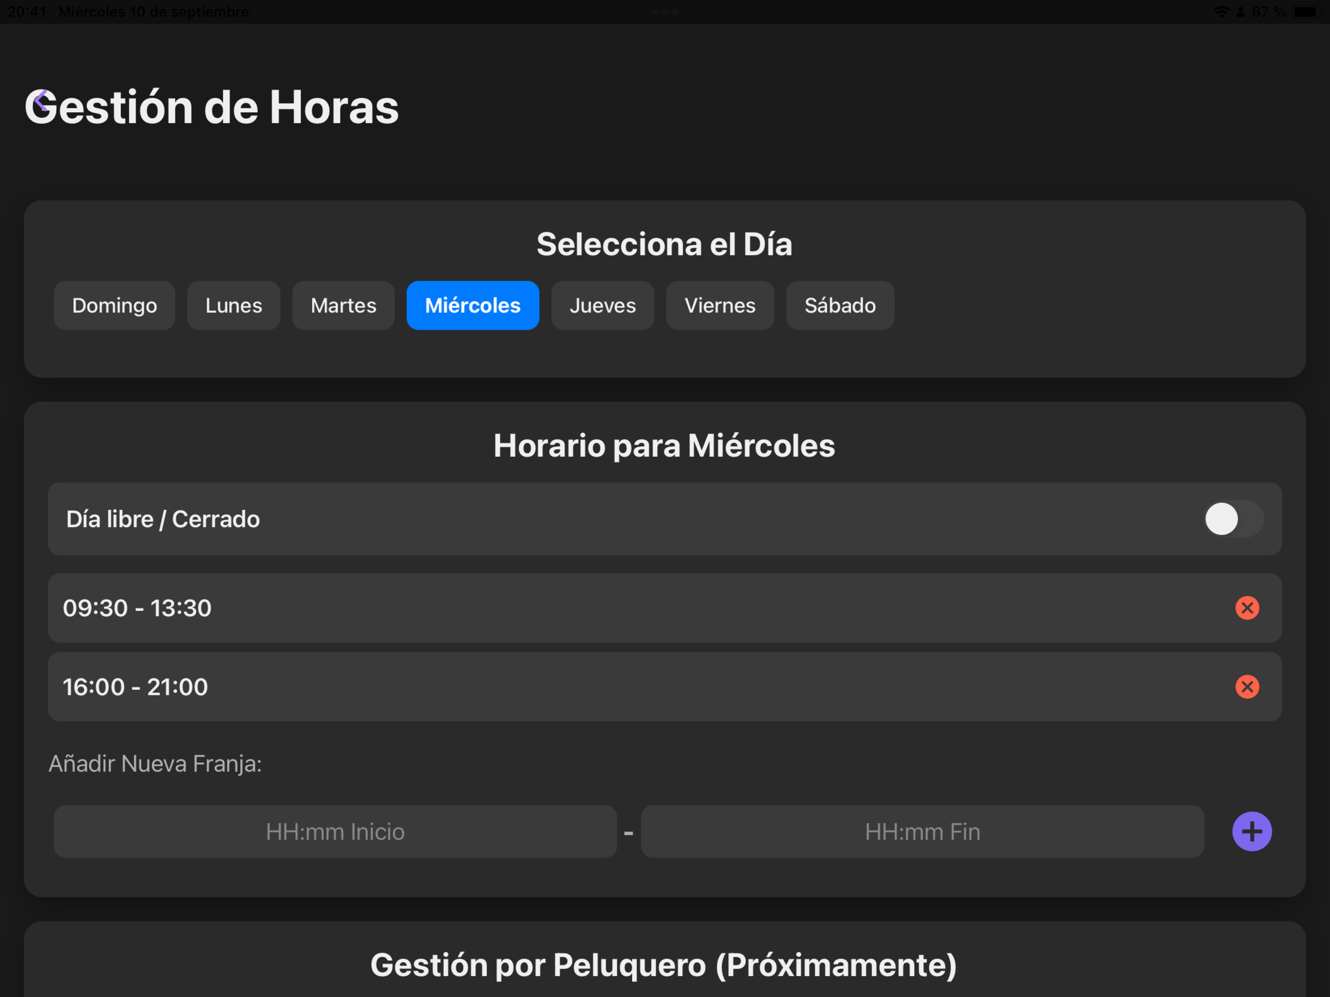The image size is (1330, 997).
Task: Tap the purple back arrow icon
Action: [41, 101]
